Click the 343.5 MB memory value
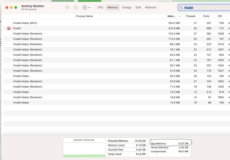Screen dimensions: 230x160 (174, 23)
